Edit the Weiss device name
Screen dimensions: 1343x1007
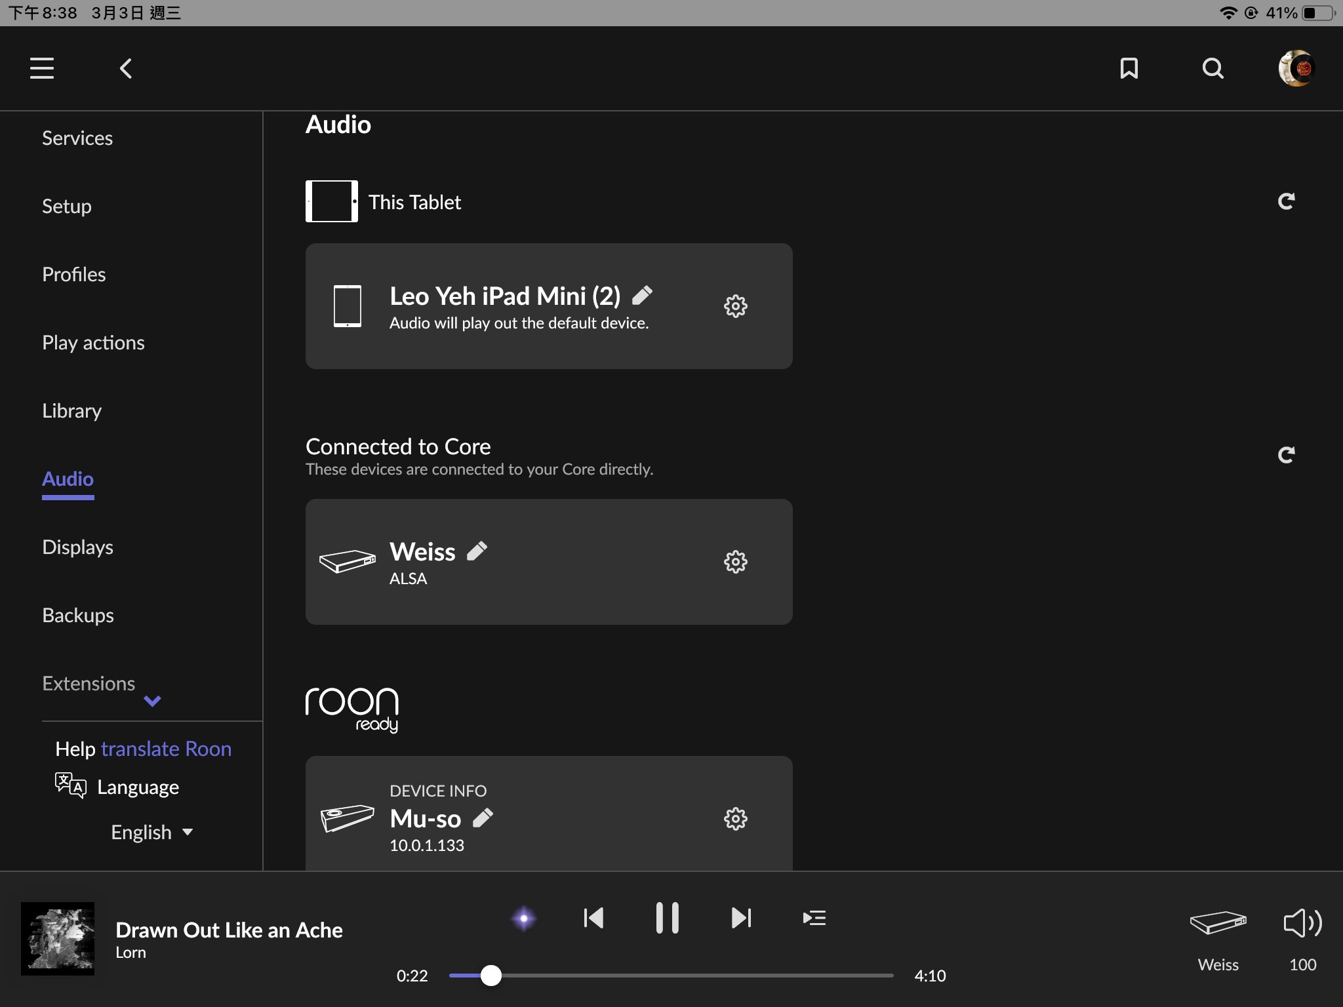(477, 551)
